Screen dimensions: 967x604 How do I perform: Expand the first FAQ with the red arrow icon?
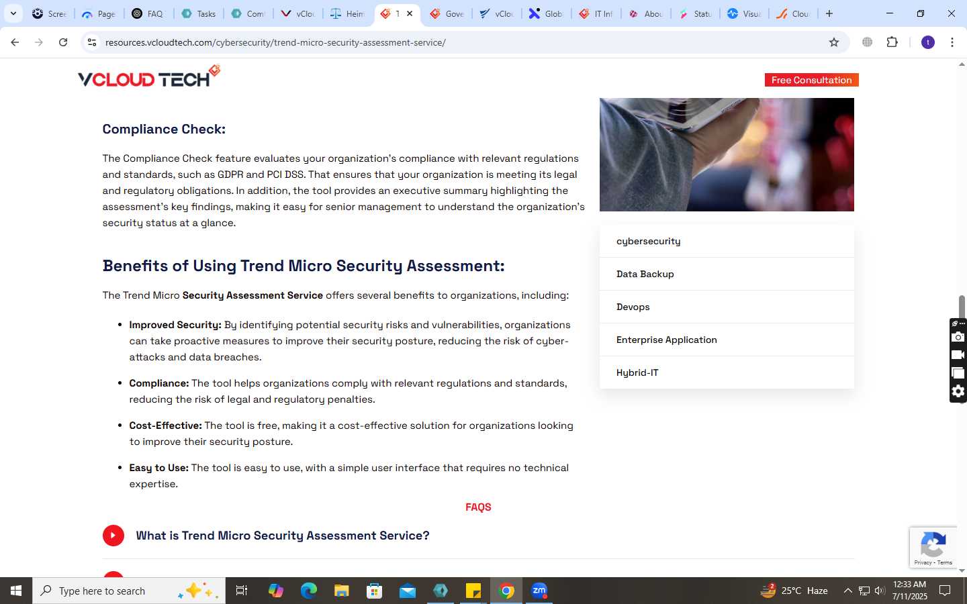coord(113,536)
